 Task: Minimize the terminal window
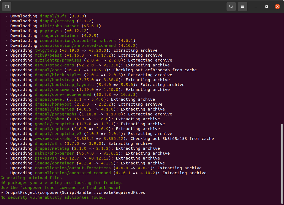(x=256, y=7)
